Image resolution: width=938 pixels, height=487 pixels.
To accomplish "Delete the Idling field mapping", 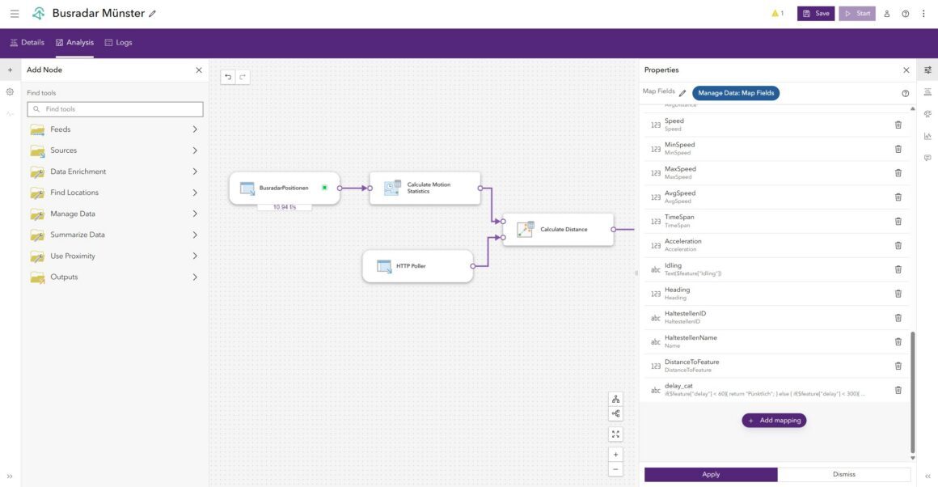I will (898, 269).
